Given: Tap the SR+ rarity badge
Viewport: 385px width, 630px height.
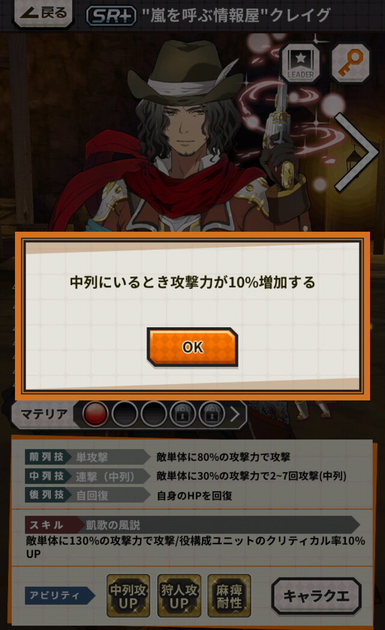Looking at the screenshot, I should tap(111, 16).
